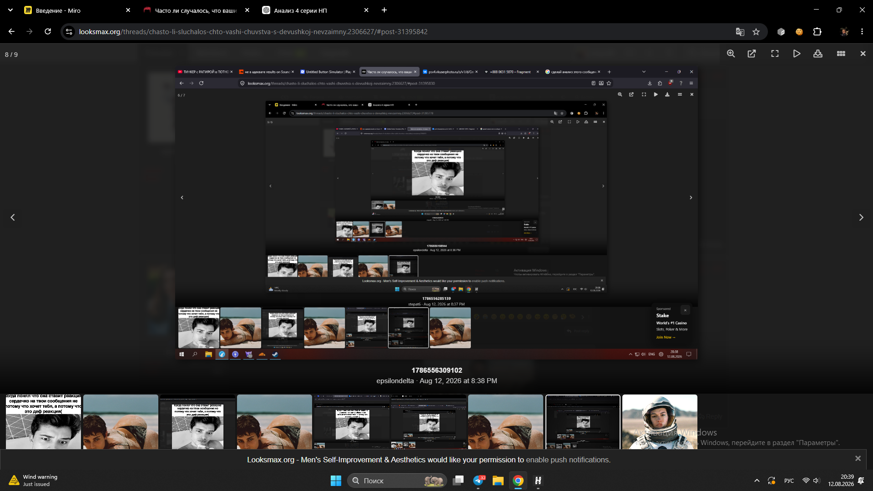Viewport: 873px width, 491px height.
Task: Click the caption epsilondelta · Aug 12, 2026
Action: click(437, 381)
